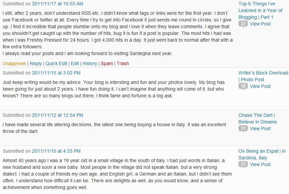Mark the first comment as Spam
The height and width of the screenshot is (194, 289).
click(107, 63)
